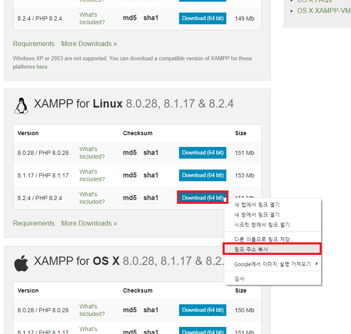Click the '151 Mb' size in Linux 8.0.28 row
This screenshot has height=334, width=351.
click(244, 153)
